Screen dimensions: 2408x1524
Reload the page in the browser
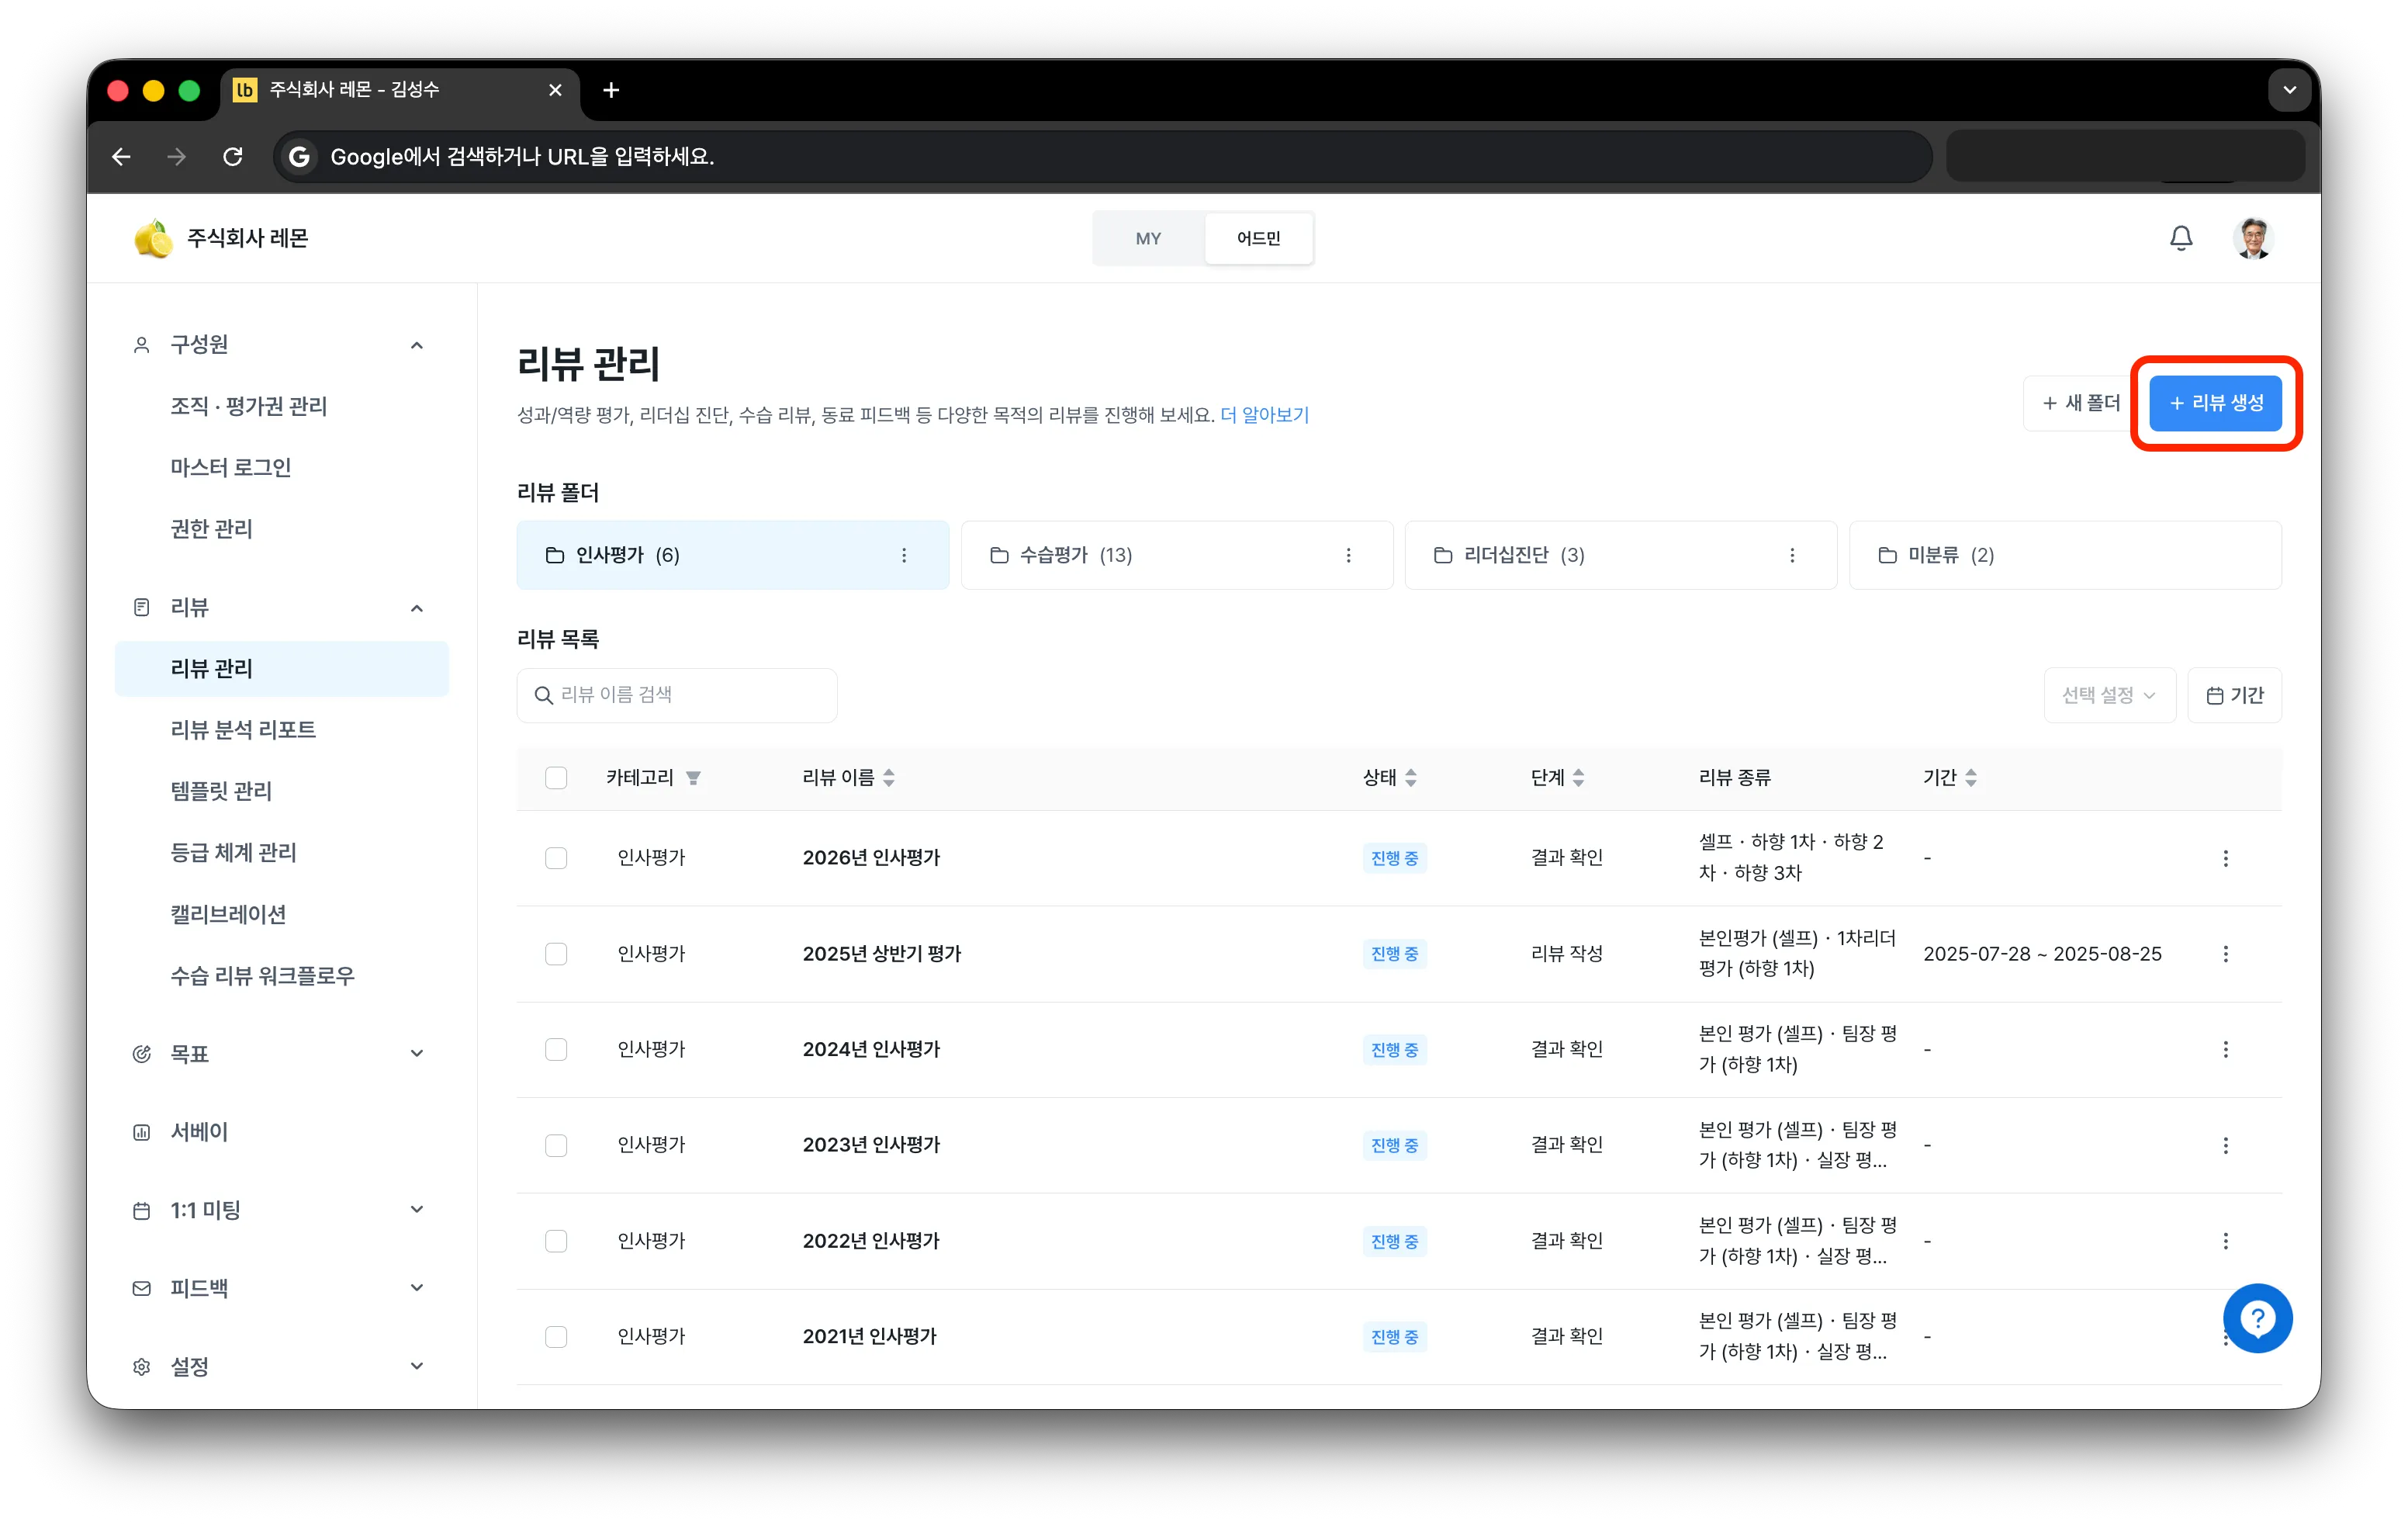click(x=233, y=157)
